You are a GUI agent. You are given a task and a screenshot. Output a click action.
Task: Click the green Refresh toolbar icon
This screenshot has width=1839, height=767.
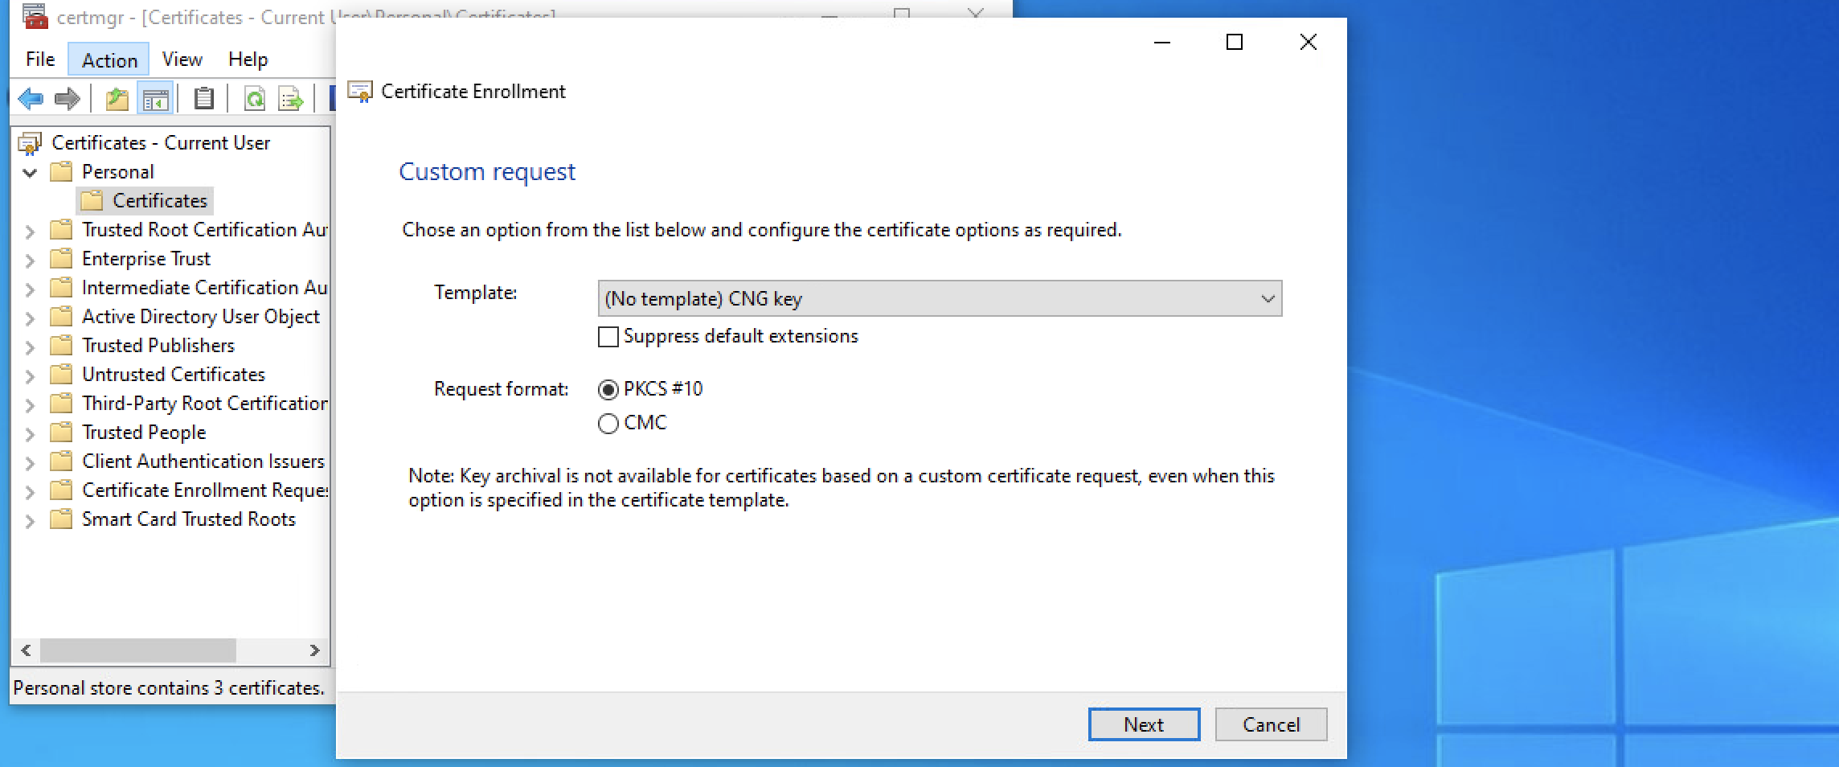click(x=255, y=99)
